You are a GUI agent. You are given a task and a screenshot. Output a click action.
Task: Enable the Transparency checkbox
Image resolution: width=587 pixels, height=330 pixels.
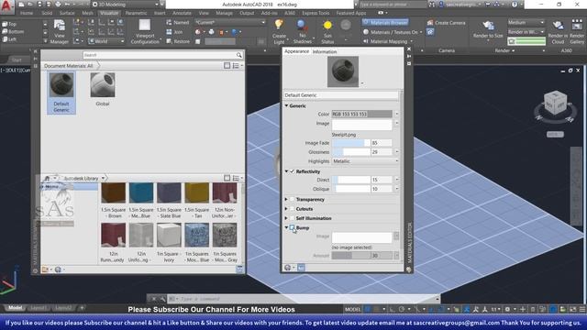[292, 200]
